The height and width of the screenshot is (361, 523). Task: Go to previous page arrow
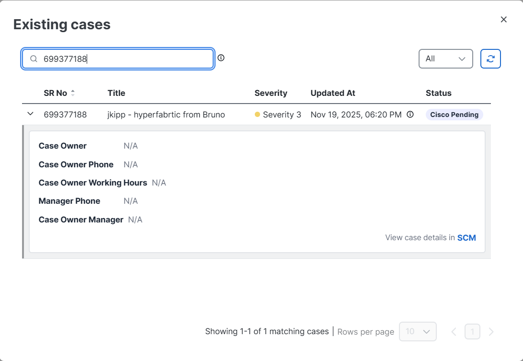pyautogui.click(x=454, y=331)
